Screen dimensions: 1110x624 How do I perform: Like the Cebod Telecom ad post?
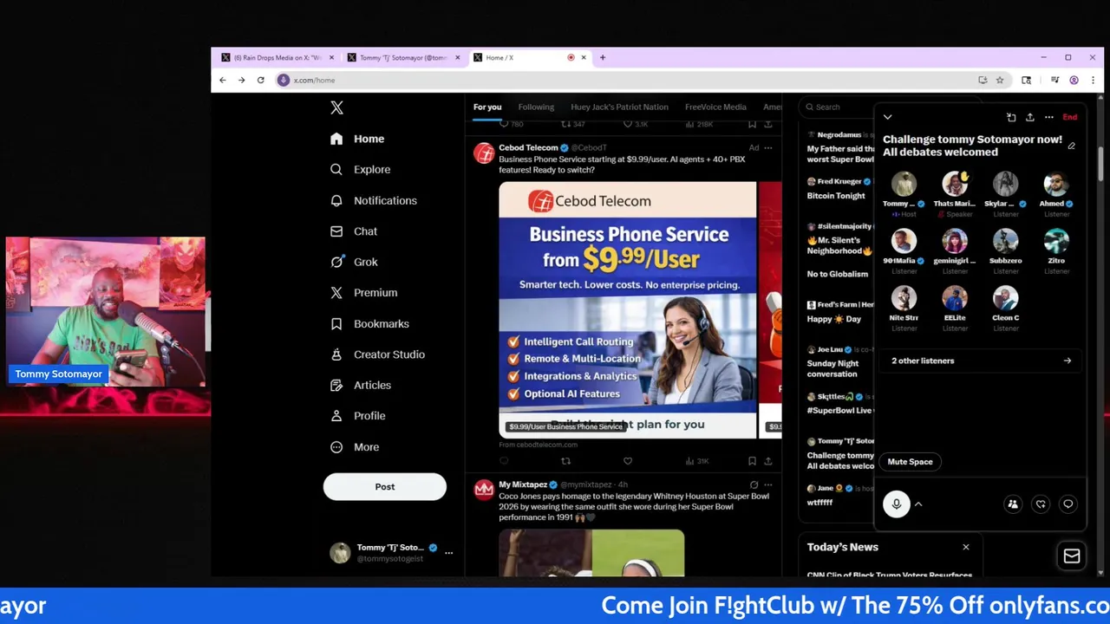pos(628,461)
